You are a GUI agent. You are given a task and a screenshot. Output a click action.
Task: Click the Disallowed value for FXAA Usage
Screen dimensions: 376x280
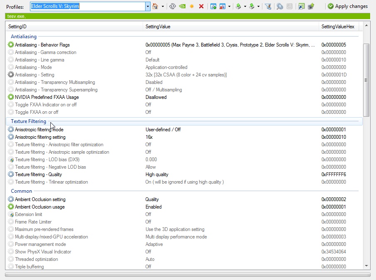coord(156,97)
